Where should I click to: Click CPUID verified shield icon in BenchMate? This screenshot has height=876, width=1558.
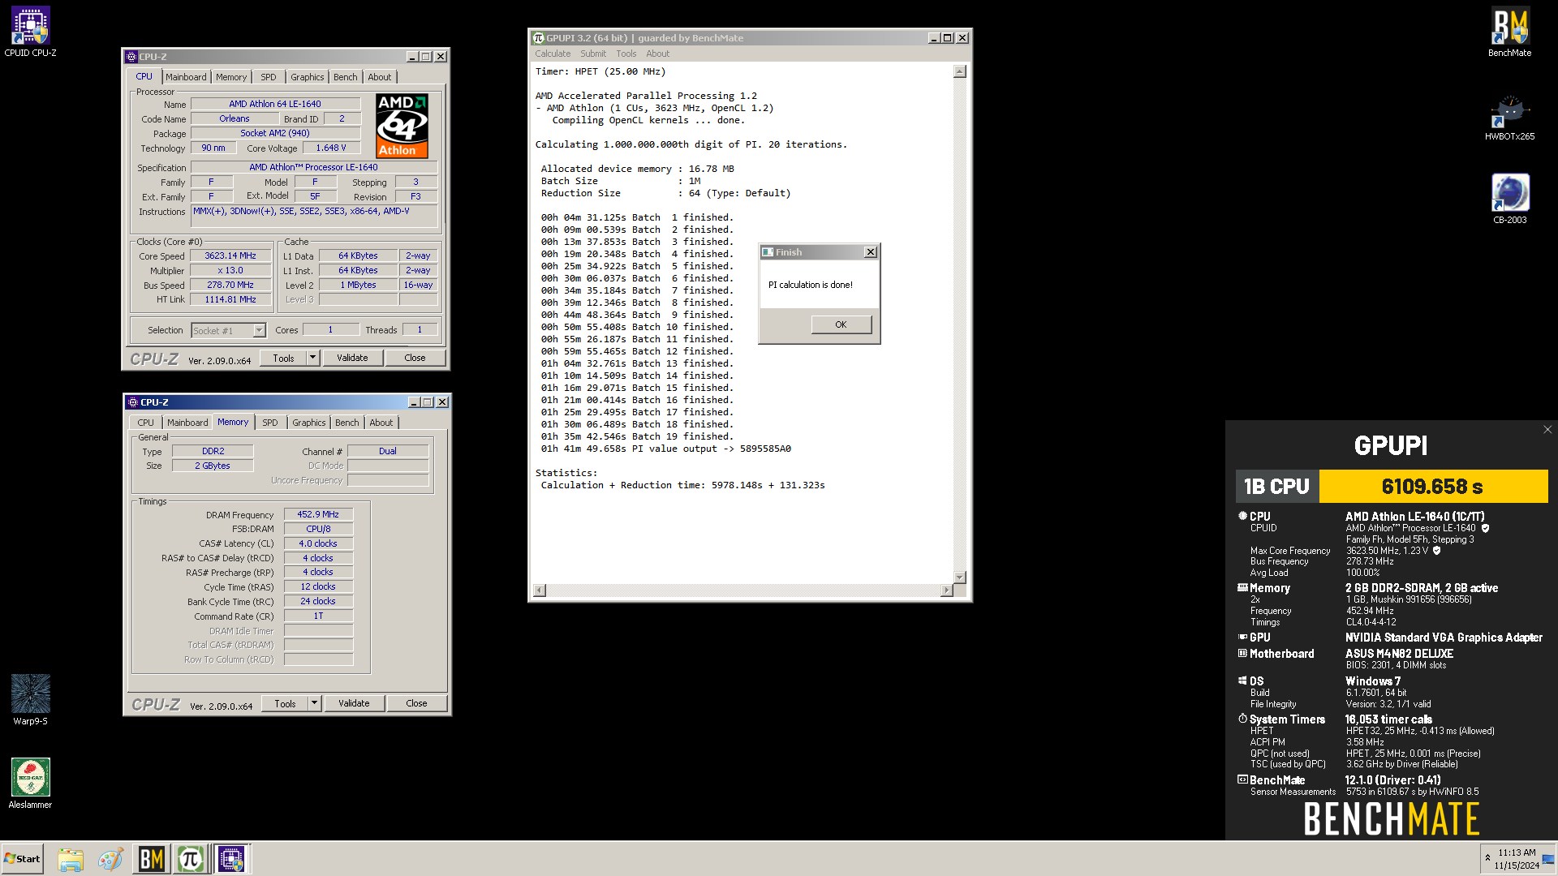point(1485,528)
